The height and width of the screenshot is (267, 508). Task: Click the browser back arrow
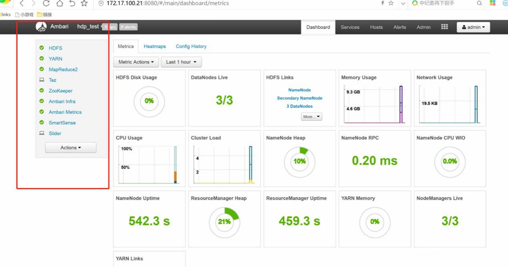[x=22, y=4]
